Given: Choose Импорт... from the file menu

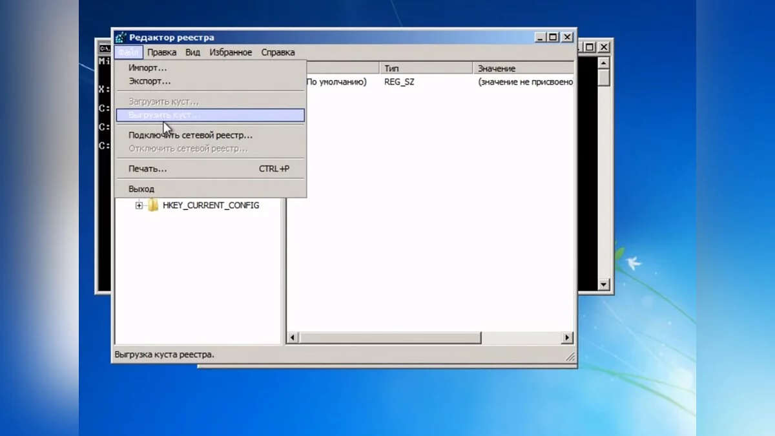Looking at the screenshot, I should 147,67.
